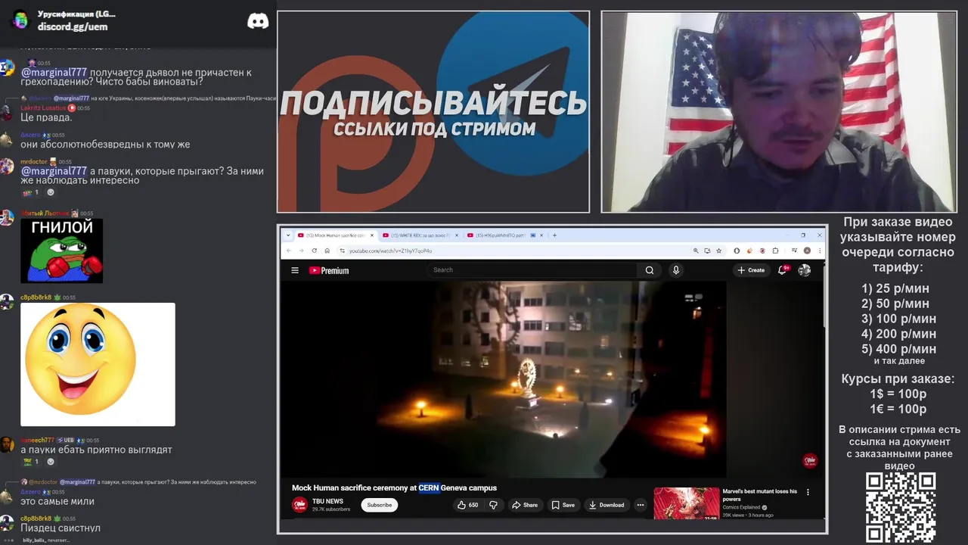Open Marvel's best mutant video thumbnail
Viewport: 968px width, 545px height.
tap(687, 503)
